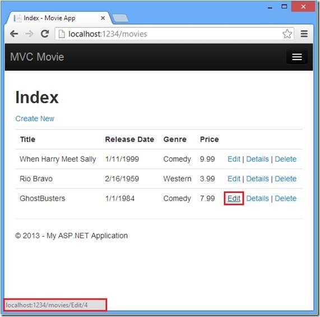Click the Genre column header
This screenshot has width=320, height=317.
click(x=175, y=140)
